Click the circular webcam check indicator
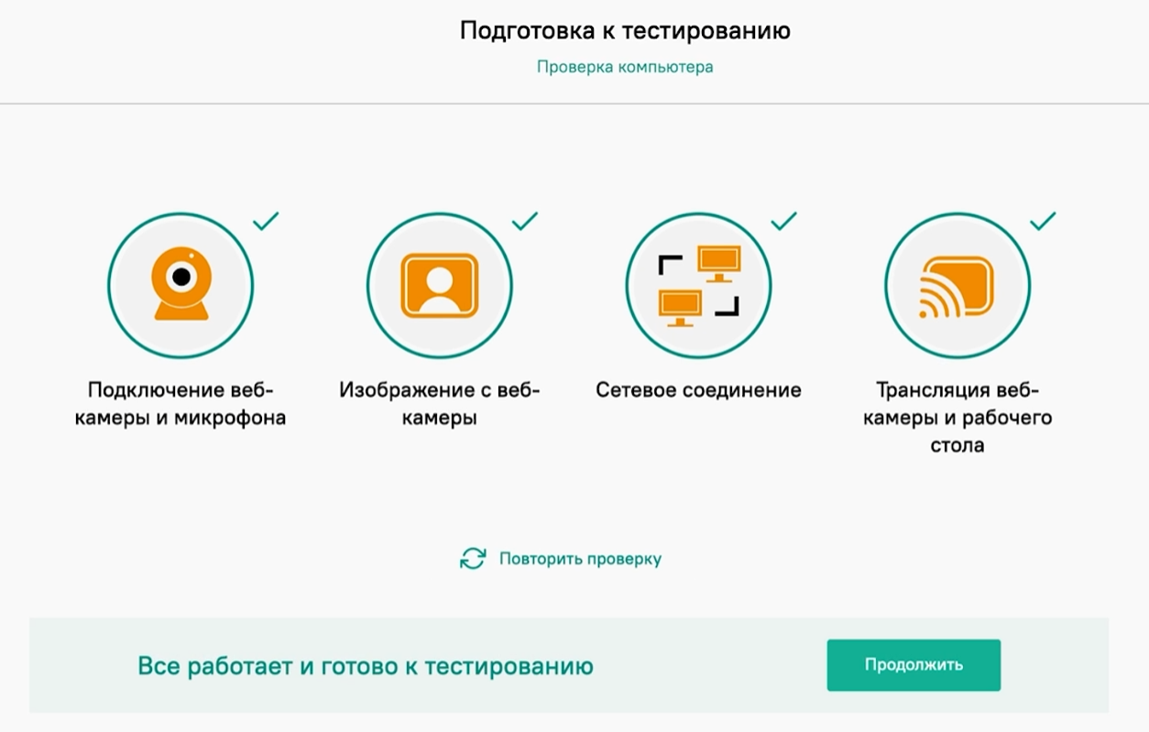Viewport: 1149px width, 732px height. (181, 285)
